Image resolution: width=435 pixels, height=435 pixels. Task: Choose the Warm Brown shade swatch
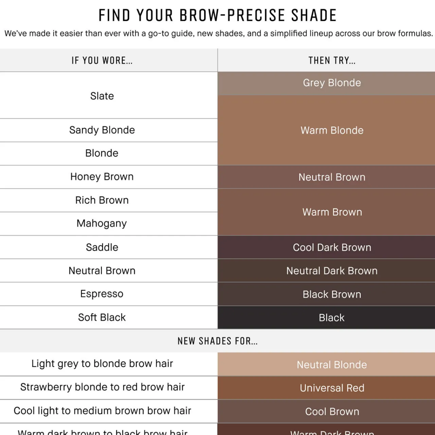(332, 212)
